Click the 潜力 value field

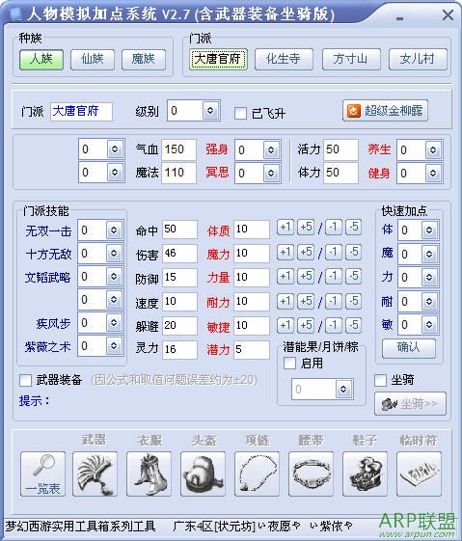(x=252, y=350)
